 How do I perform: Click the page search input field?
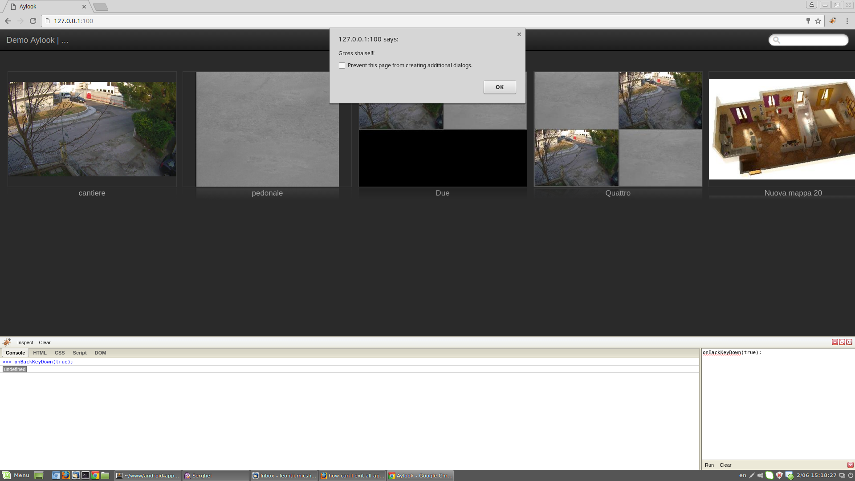pos(808,40)
